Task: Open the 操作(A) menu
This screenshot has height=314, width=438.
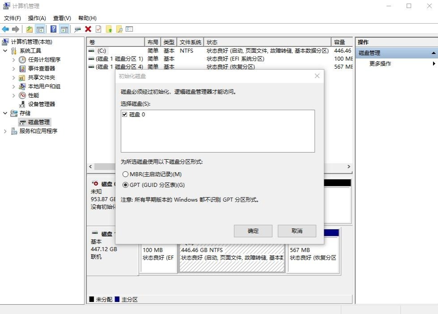Action: pos(37,18)
